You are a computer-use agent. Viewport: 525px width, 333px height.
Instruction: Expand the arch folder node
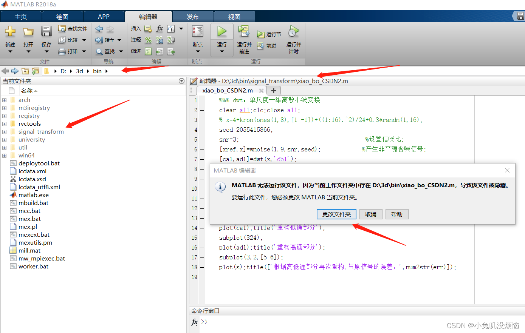tap(4, 100)
